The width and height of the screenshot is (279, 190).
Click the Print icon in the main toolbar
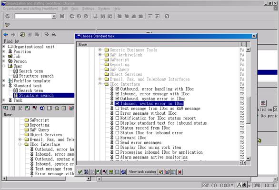(96, 16)
